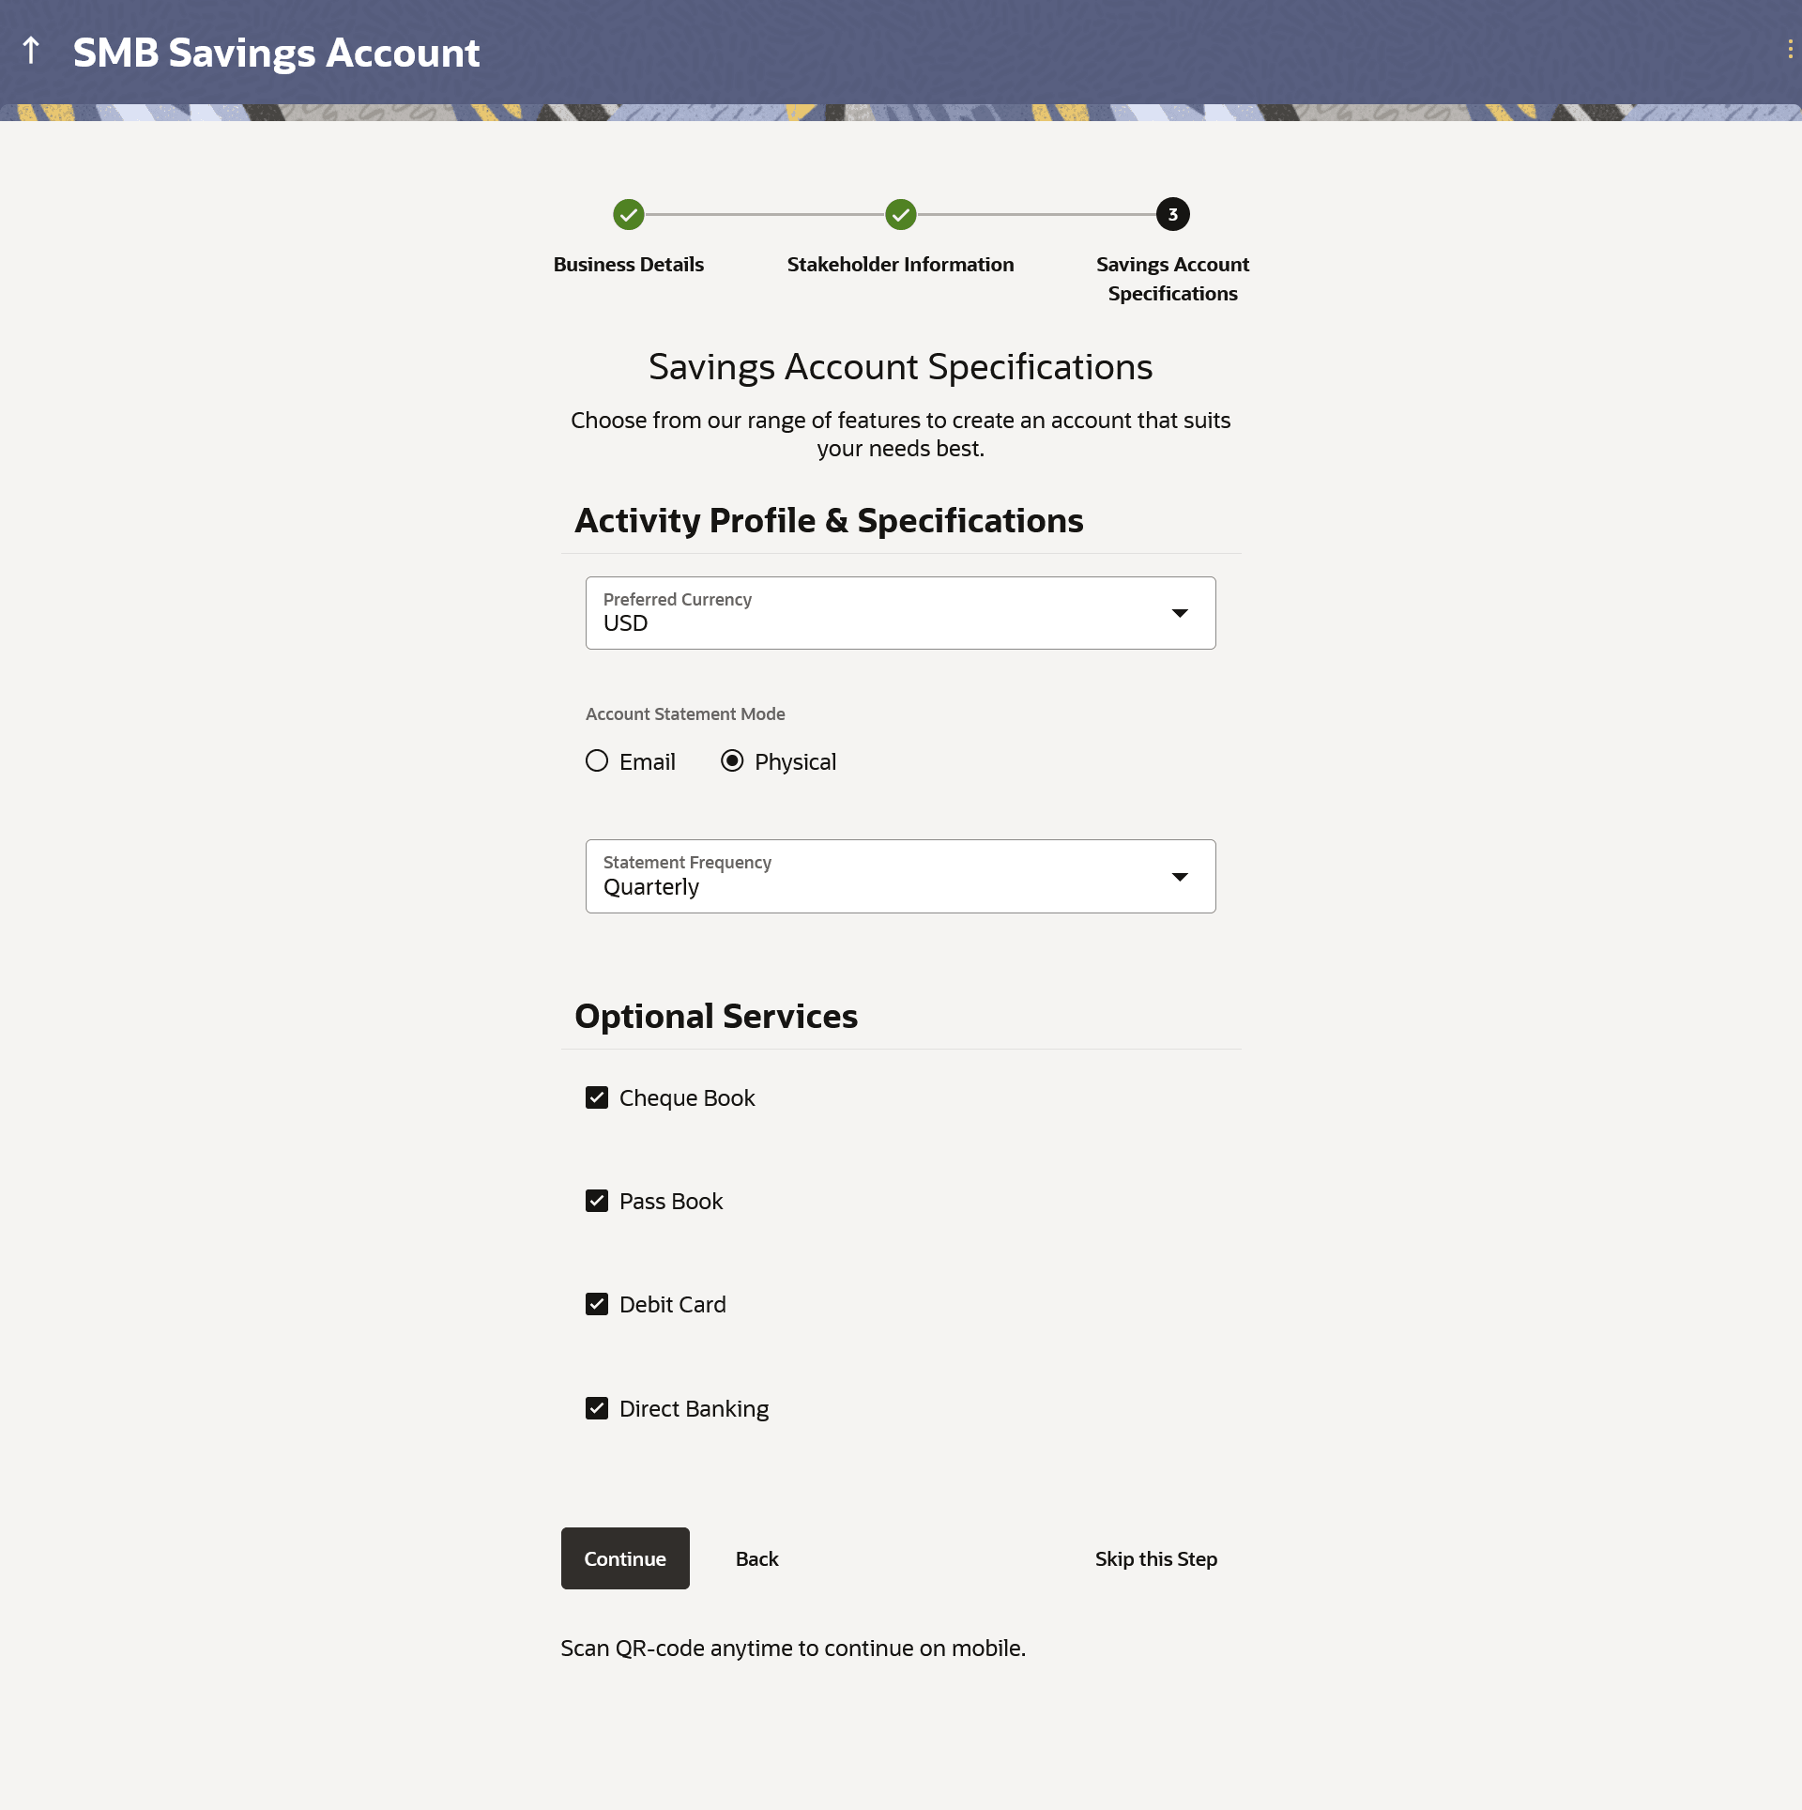Disable the Direct Banking checkbox

pyautogui.click(x=597, y=1409)
